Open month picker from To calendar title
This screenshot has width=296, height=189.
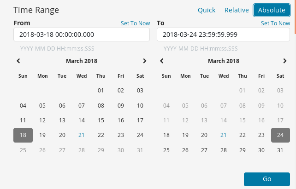[x=224, y=61]
